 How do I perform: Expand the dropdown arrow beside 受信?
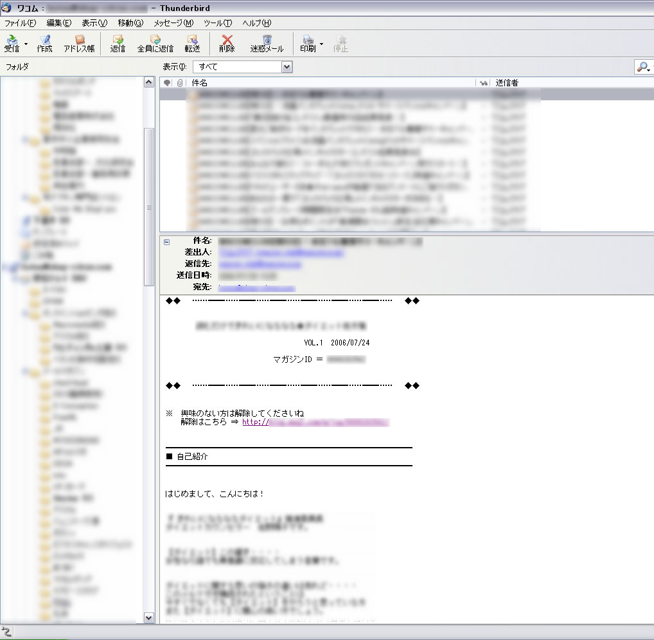[26, 44]
